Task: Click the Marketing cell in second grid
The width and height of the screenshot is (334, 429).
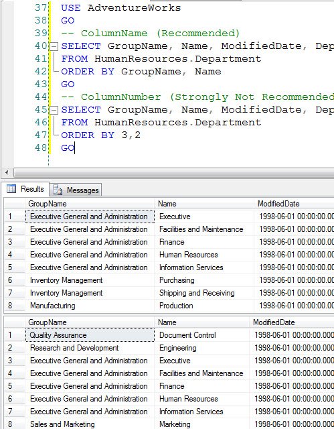Action: (202, 424)
